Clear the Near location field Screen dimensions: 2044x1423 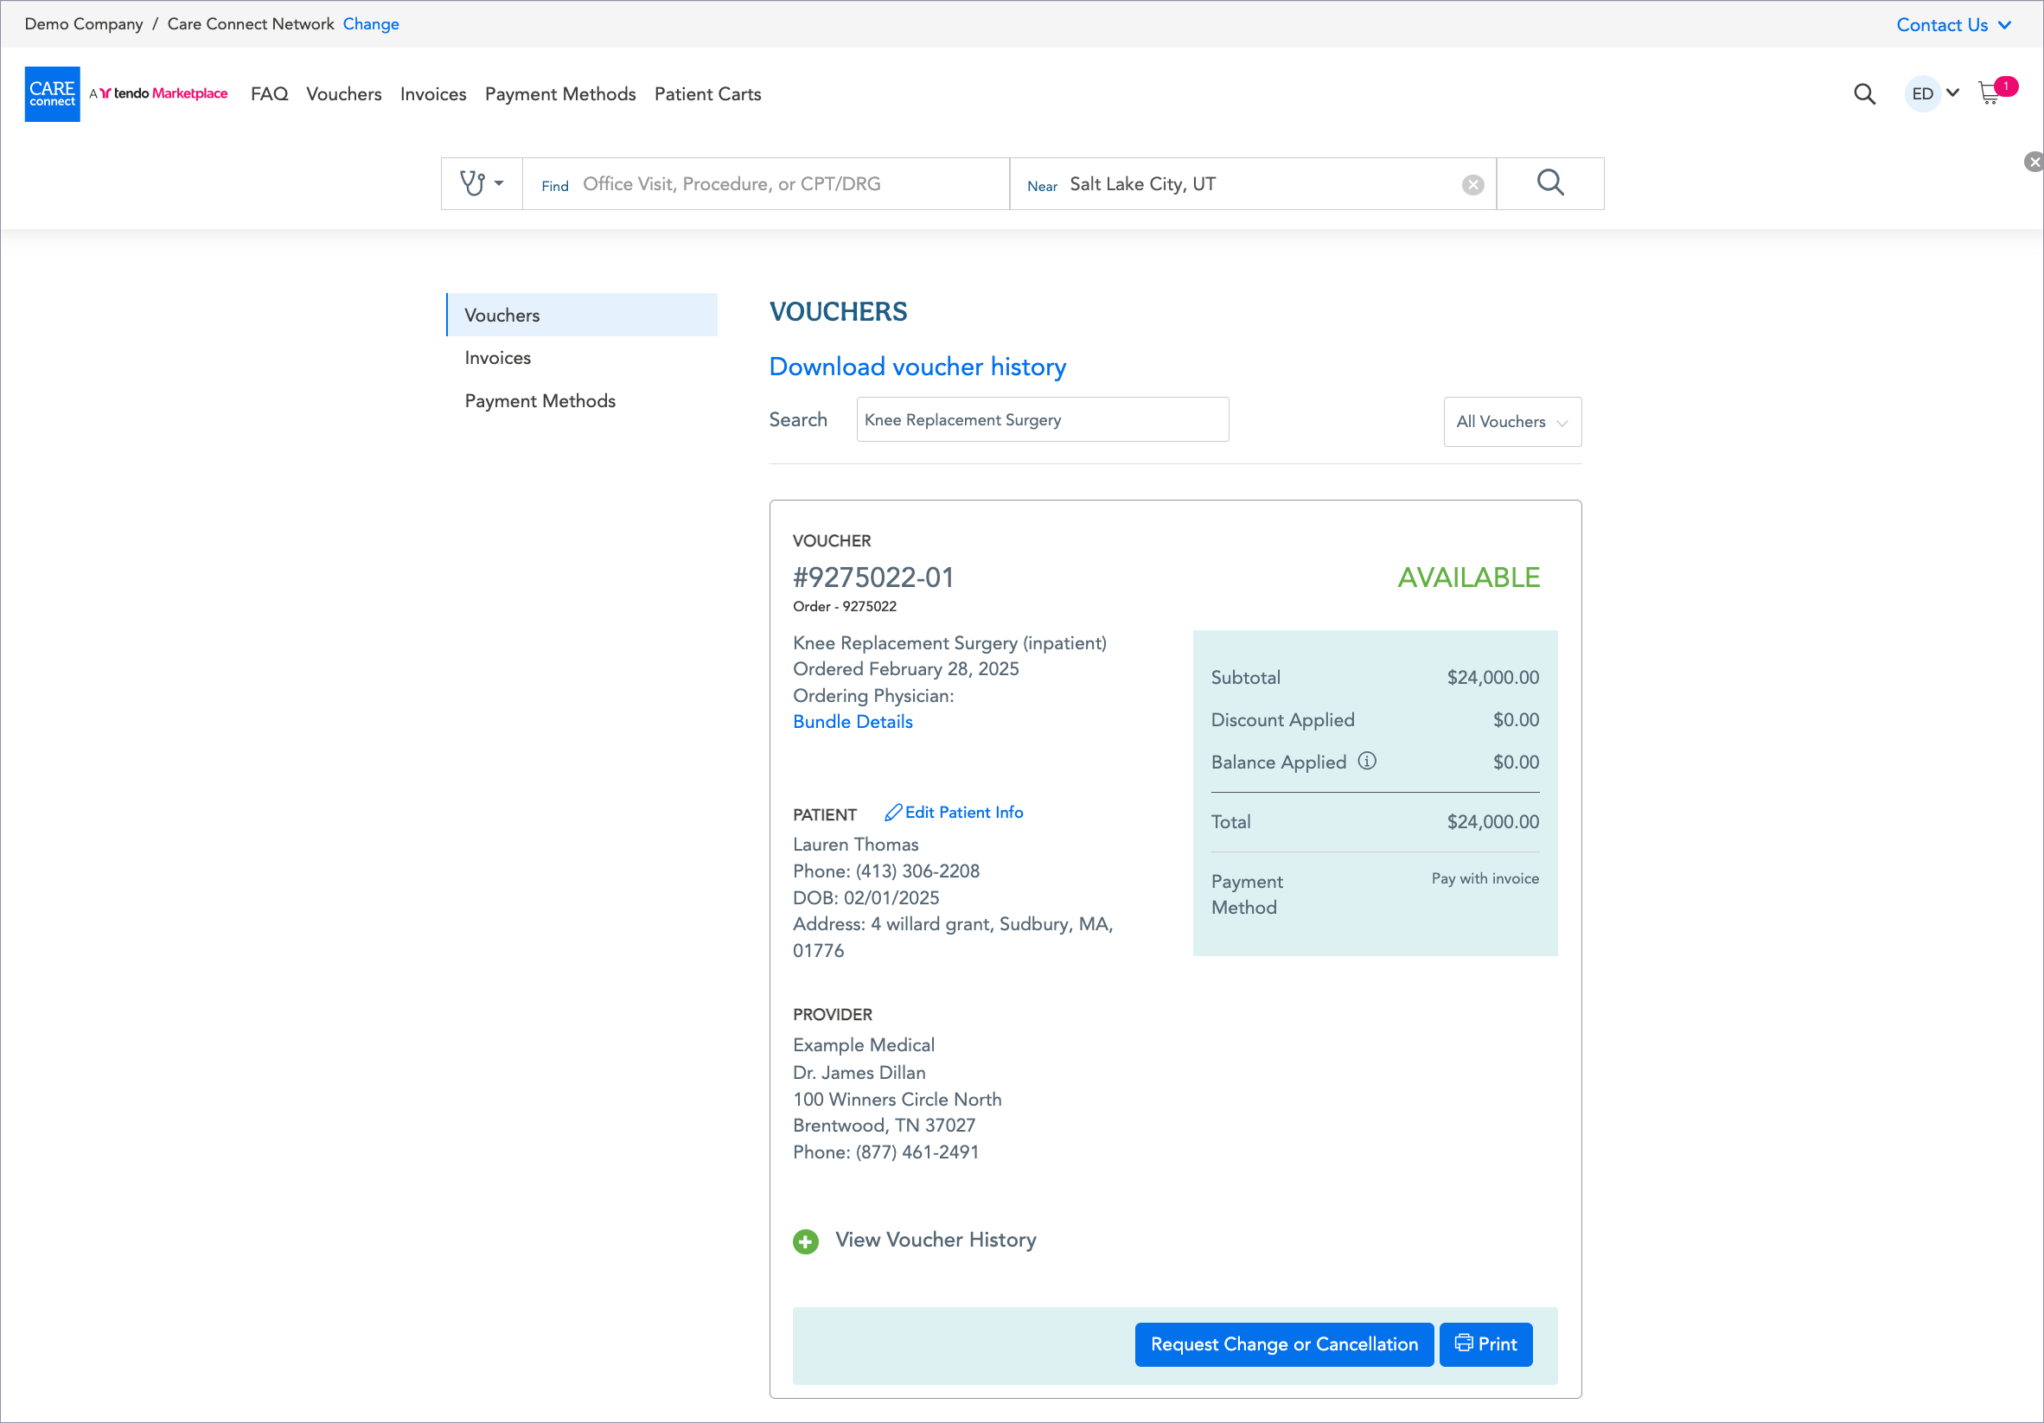coord(1472,184)
